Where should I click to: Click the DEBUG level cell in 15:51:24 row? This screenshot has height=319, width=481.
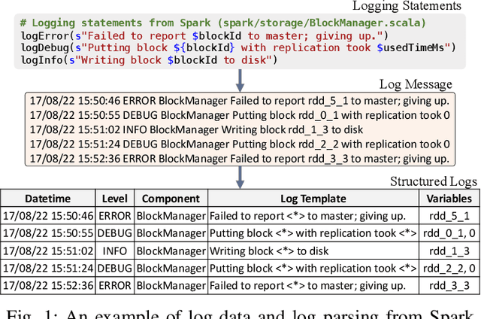tap(115, 269)
